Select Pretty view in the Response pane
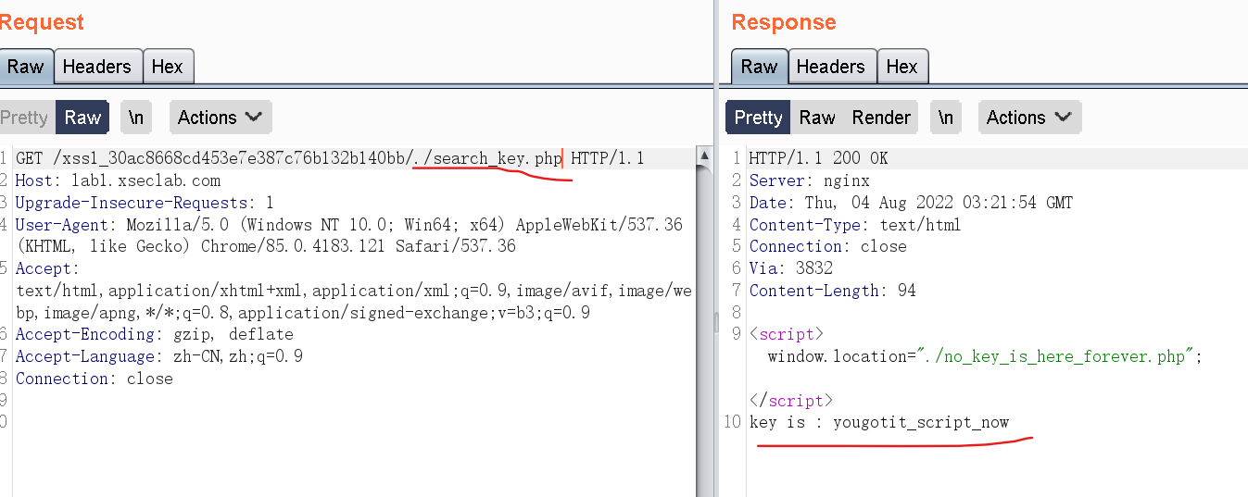The width and height of the screenshot is (1248, 497). coord(759,118)
